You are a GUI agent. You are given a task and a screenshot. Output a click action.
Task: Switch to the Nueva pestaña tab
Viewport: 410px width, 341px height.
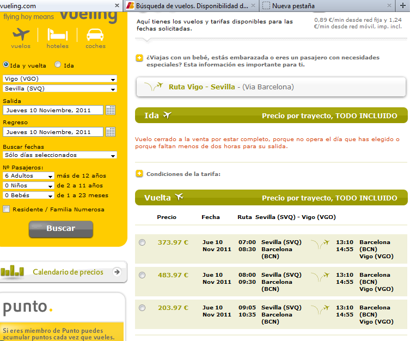(x=327, y=6)
